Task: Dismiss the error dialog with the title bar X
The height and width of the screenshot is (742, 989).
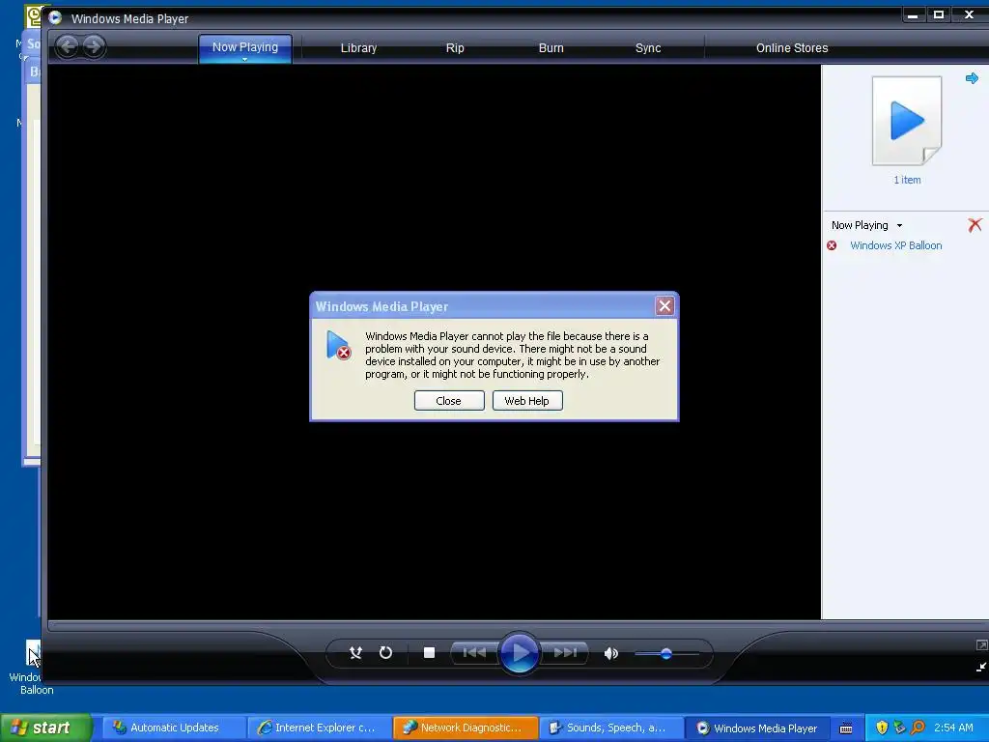Action: [664, 306]
